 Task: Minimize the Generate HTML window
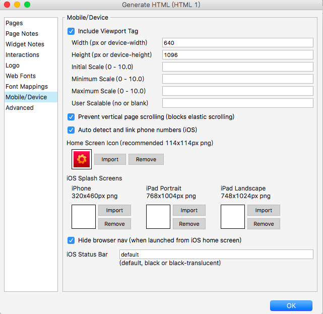point(17,5)
